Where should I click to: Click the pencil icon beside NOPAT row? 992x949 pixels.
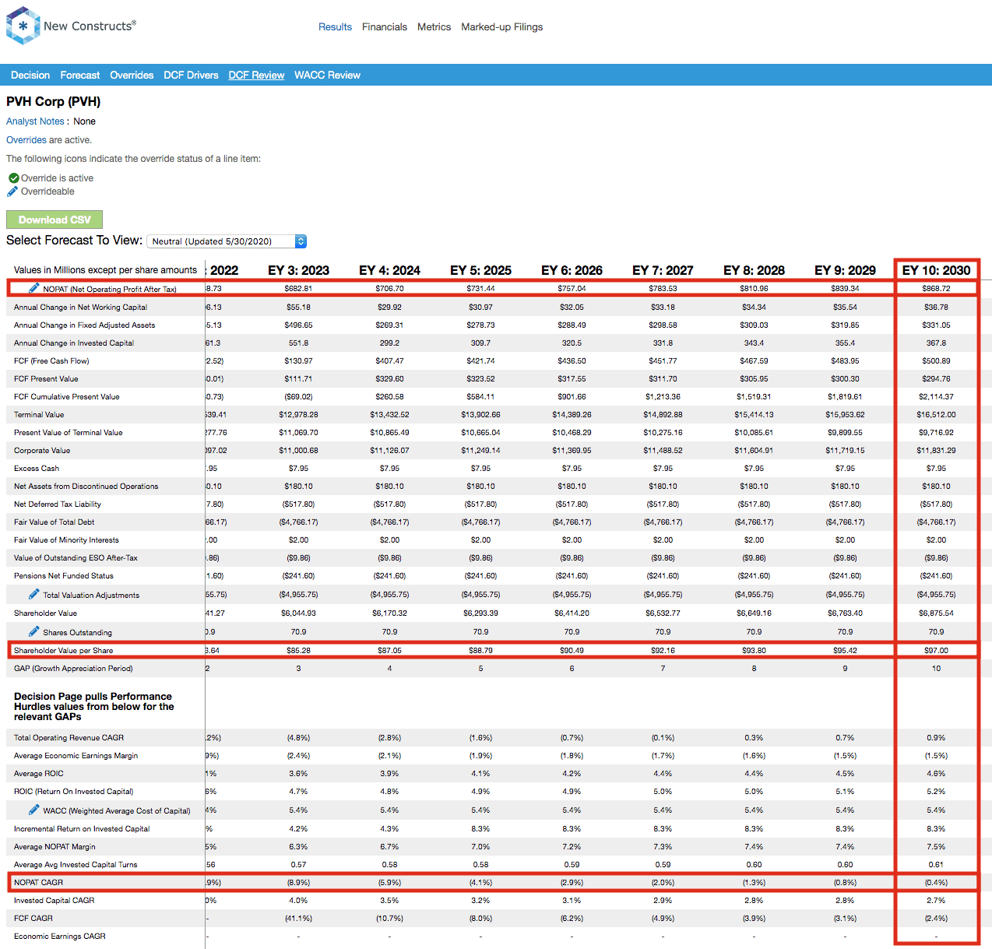[33, 288]
